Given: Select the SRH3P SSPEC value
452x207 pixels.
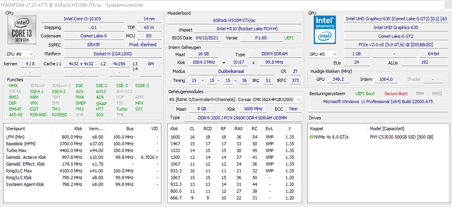Looking at the screenshot, I should coord(94,45).
